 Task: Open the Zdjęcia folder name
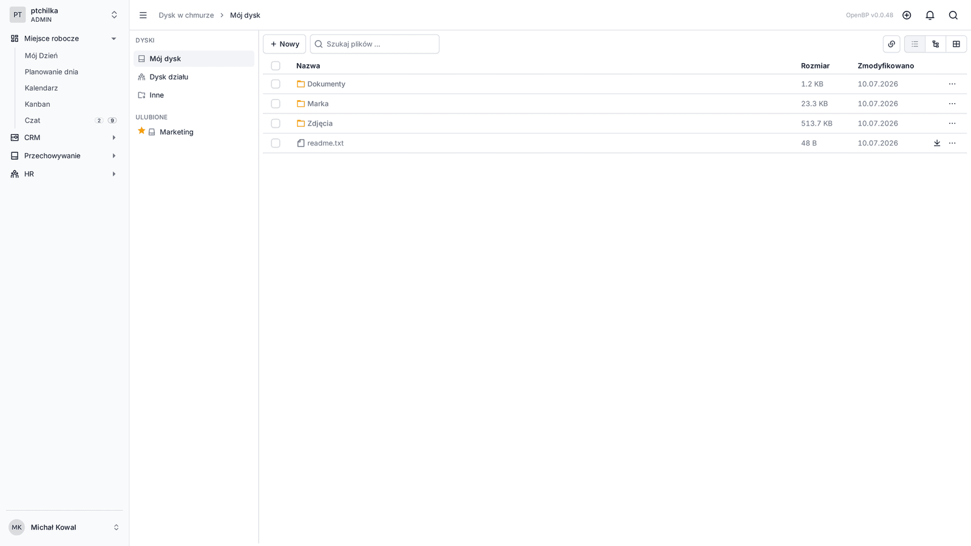[x=320, y=123]
